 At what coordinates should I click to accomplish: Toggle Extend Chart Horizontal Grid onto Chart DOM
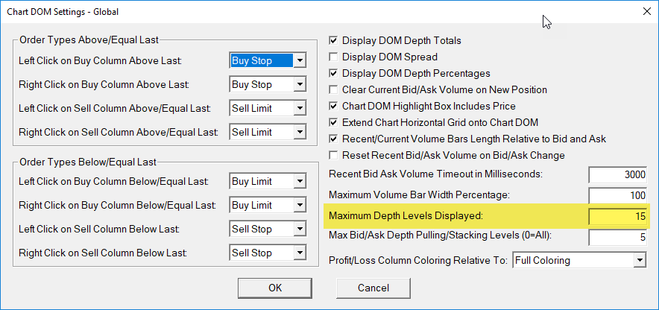click(x=333, y=122)
